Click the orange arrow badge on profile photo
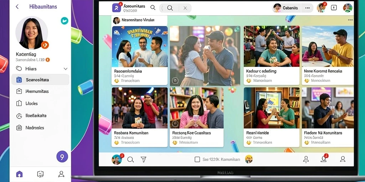The width and height of the screenshot is (365, 182). pyautogui.click(x=45, y=45)
